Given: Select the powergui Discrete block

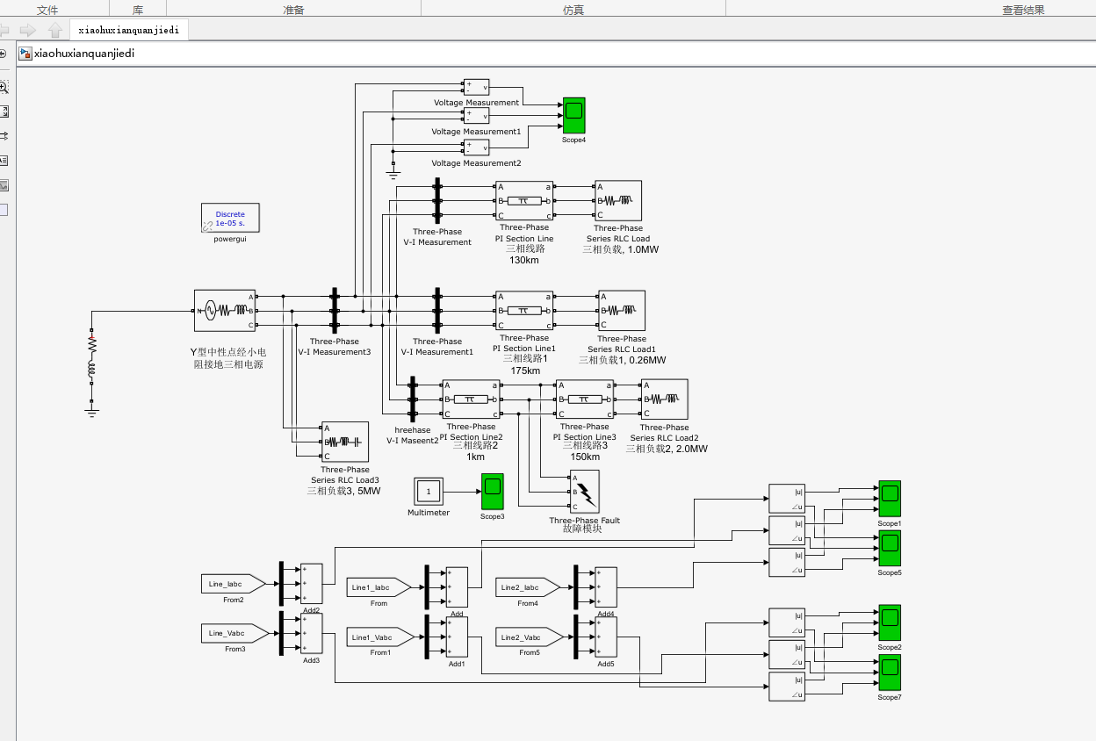Looking at the screenshot, I should pyautogui.click(x=230, y=219).
